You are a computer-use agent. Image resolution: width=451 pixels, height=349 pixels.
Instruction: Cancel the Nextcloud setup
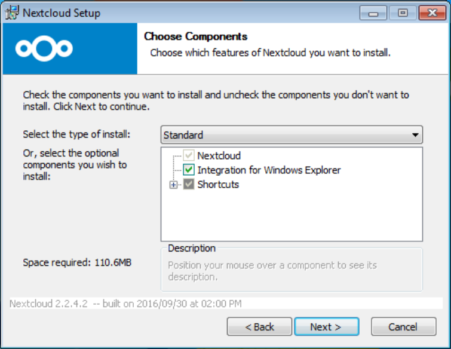tap(403, 327)
